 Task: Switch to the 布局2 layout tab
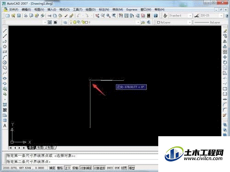51,148
